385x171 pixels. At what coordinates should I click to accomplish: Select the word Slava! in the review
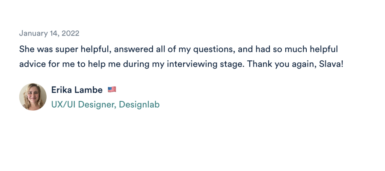pyautogui.click(x=332, y=64)
